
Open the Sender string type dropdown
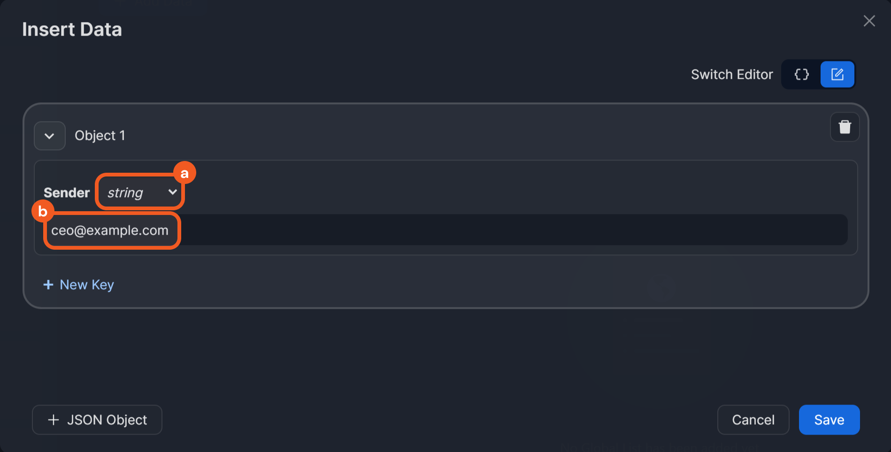click(140, 192)
